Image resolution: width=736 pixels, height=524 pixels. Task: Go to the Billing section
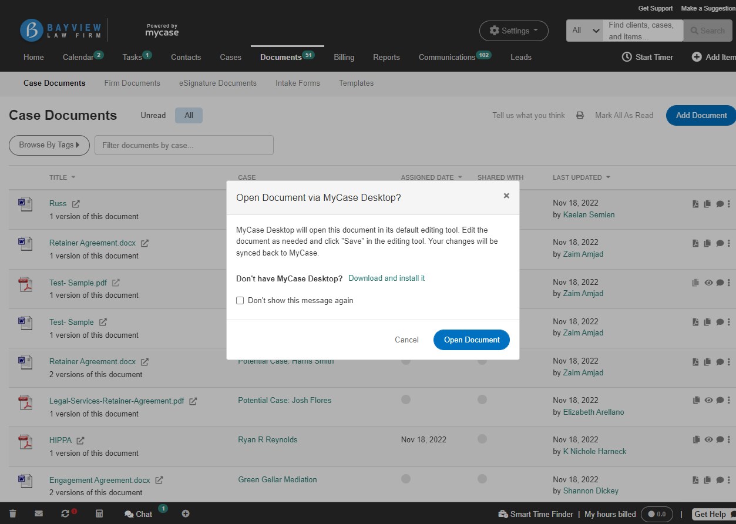344,57
